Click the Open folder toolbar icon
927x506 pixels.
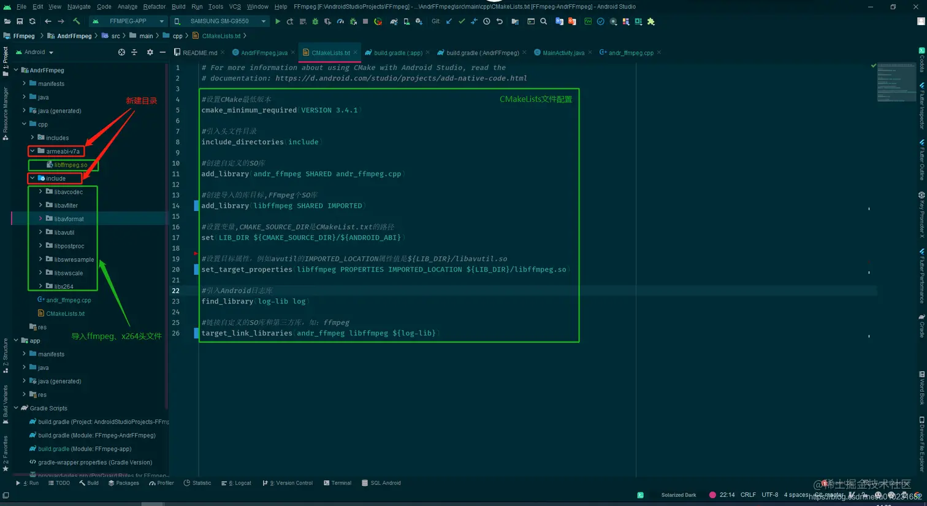click(7, 21)
